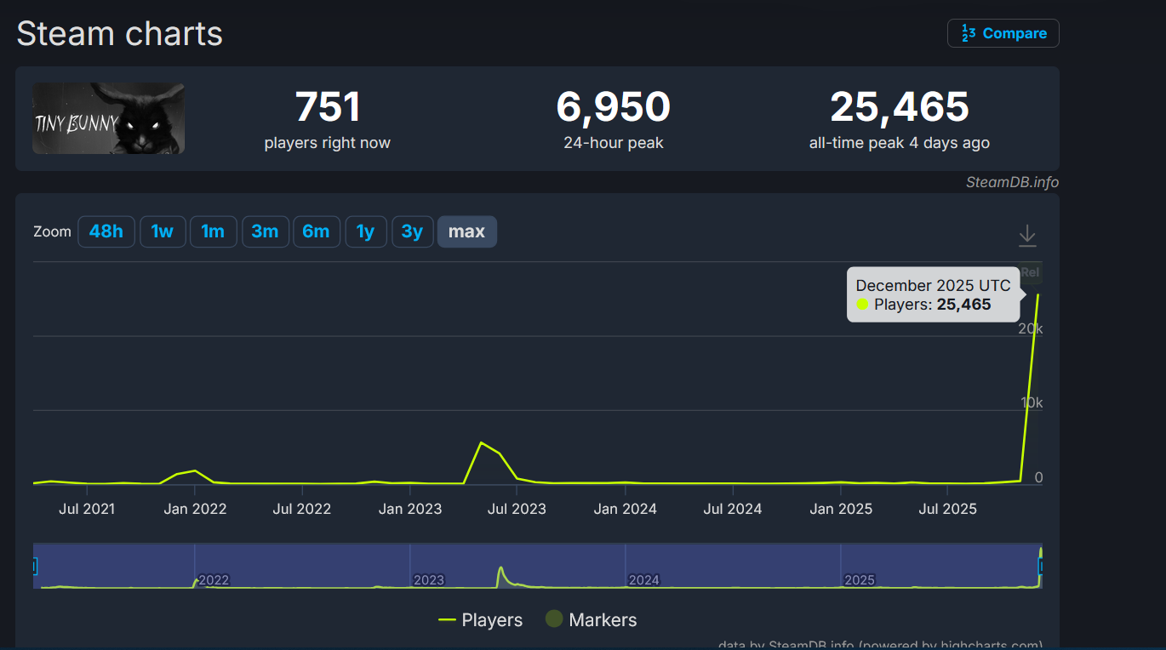Click the Steam charts heading
Screen dimensions: 1166x650
point(120,34)
